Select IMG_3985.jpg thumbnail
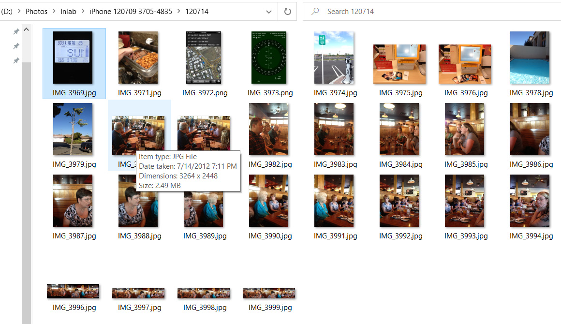The height and width of the screenshot is (324, 561). point(465,129)
